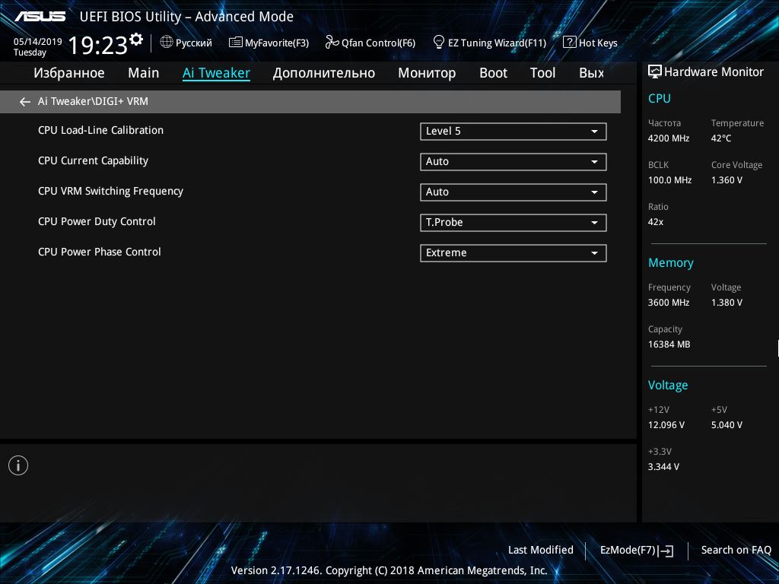
Task: Click Memory frequency value 3600 MHz
Action: [669, 303]
